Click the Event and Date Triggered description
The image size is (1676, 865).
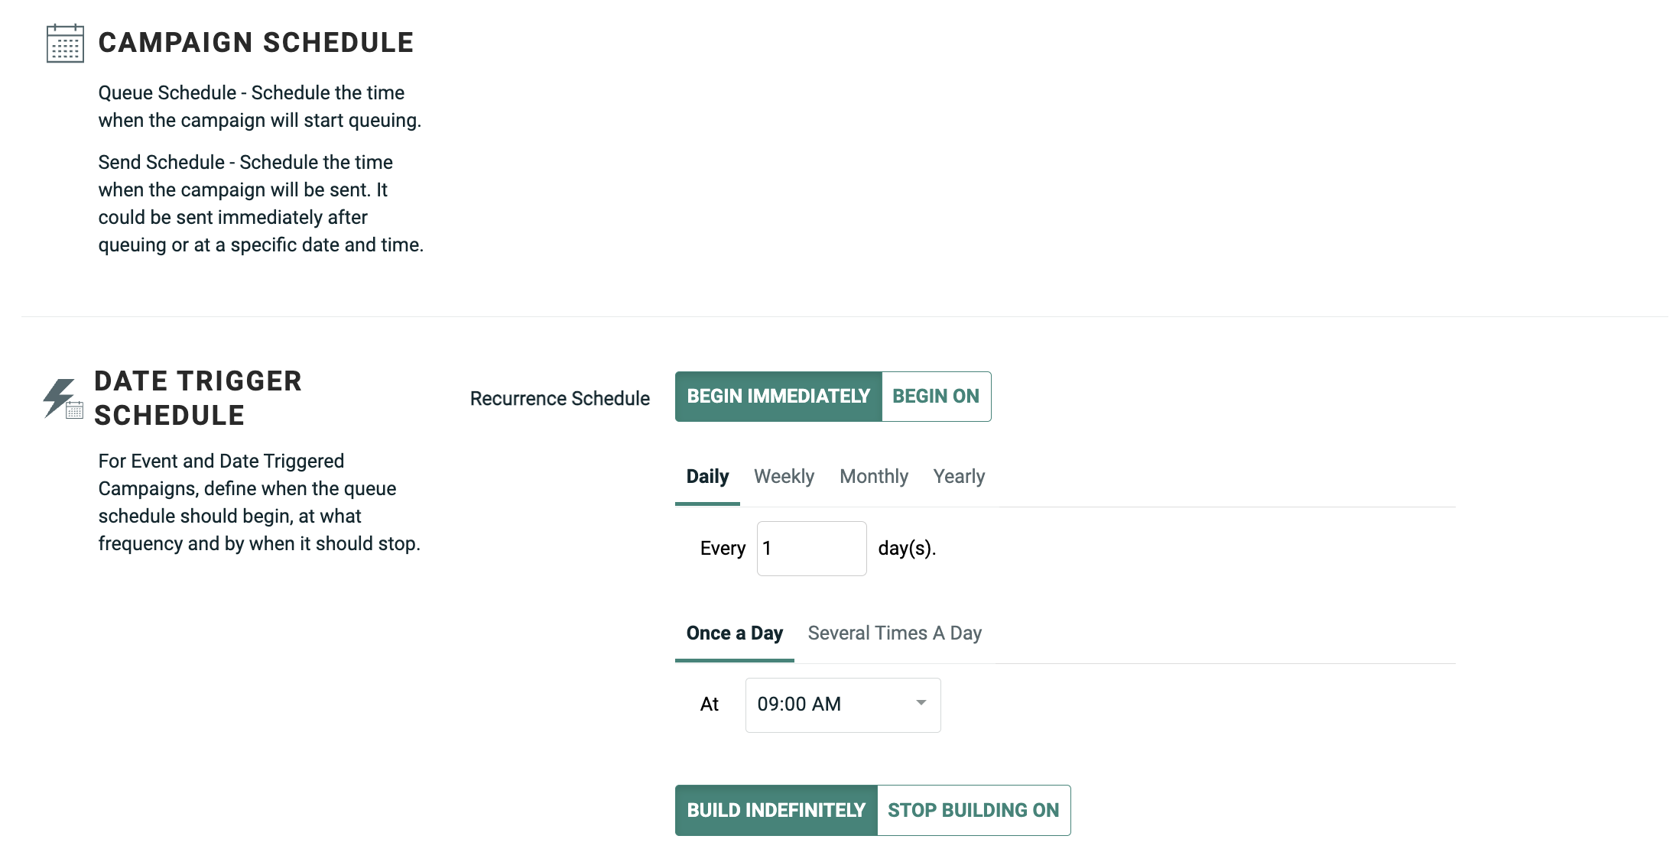point(259,502)
